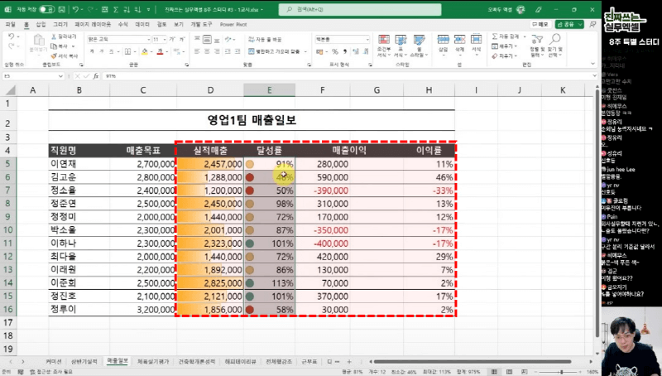Click the comma style icon

coord(345,51)
